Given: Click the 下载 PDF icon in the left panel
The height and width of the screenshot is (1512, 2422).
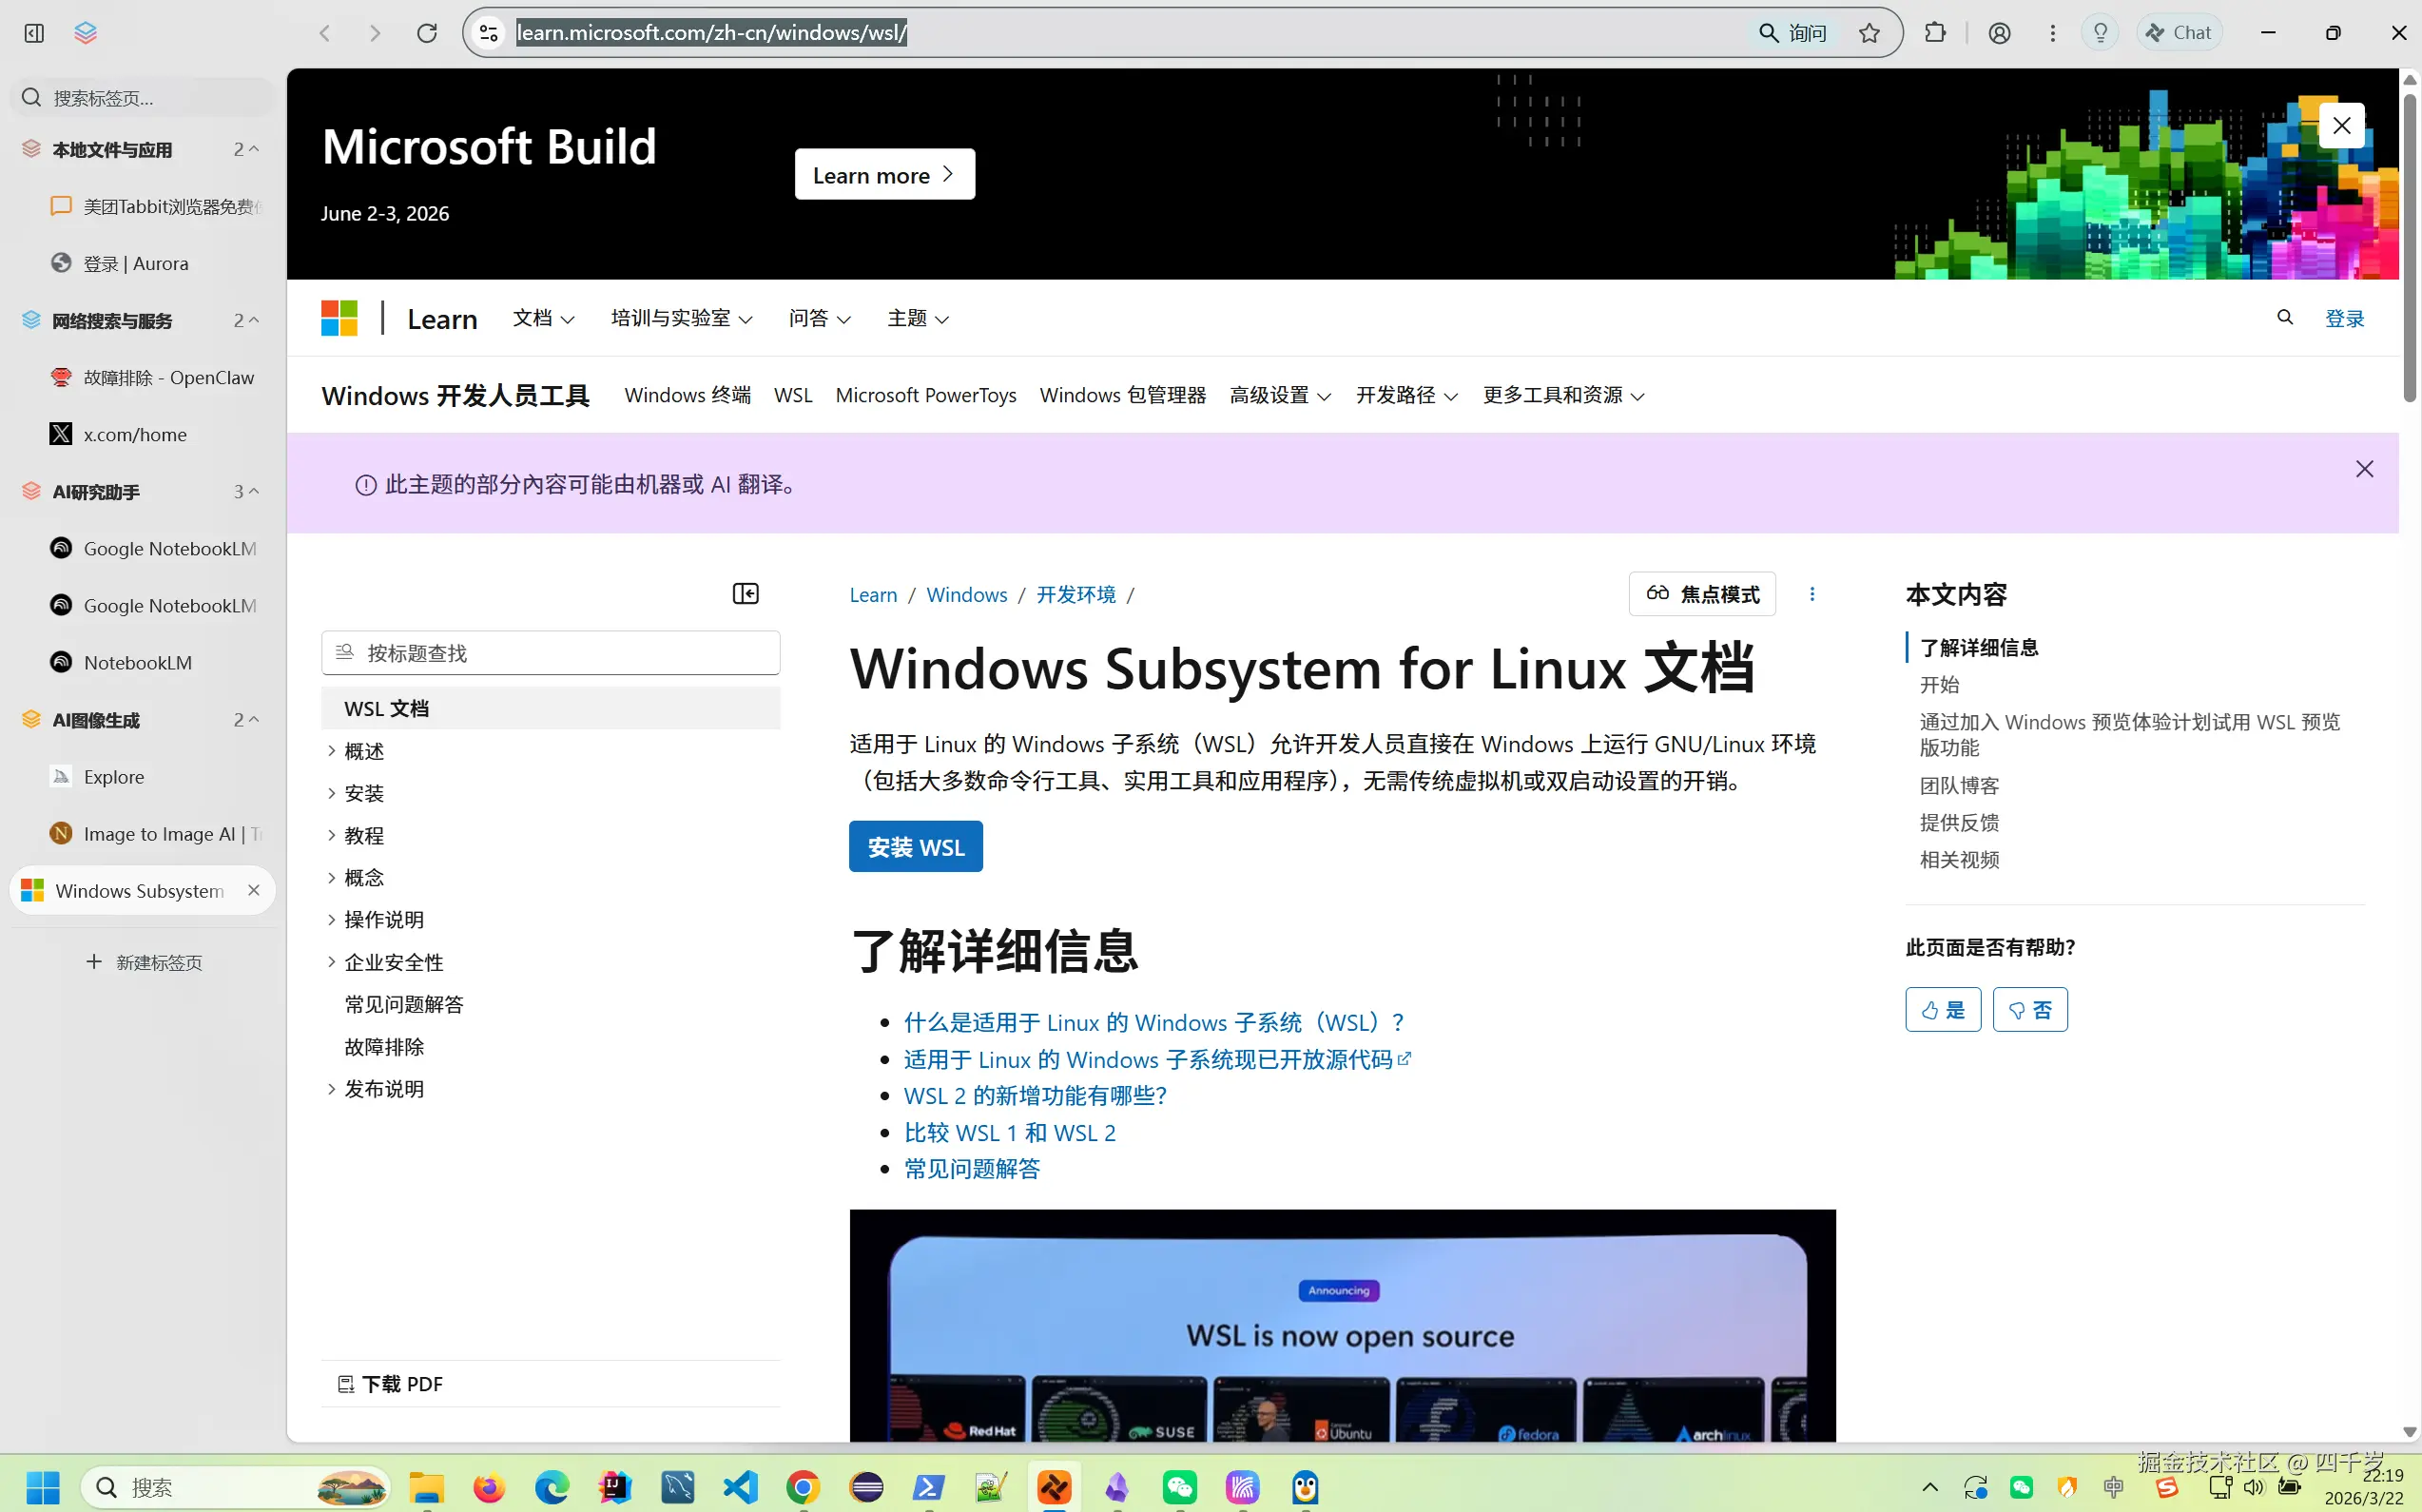Looking at the screenshot, I should [347, 1383].
